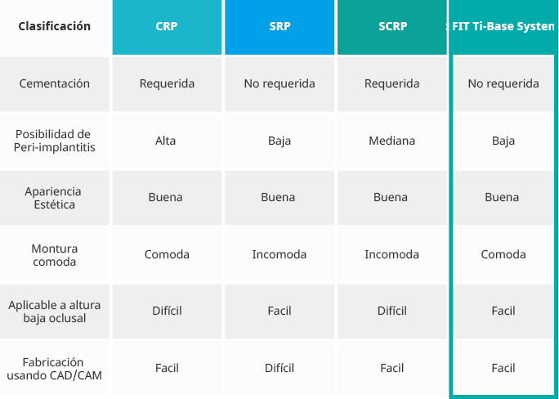Image resolution: width=559 pixels, height=399 pixels.
Task: Select the Mediana cell in SCRP column
Action: click(391, 141)
